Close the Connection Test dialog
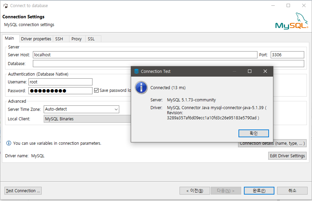The height and width of the screenshot is (201, 312). (x=265, y=71)
